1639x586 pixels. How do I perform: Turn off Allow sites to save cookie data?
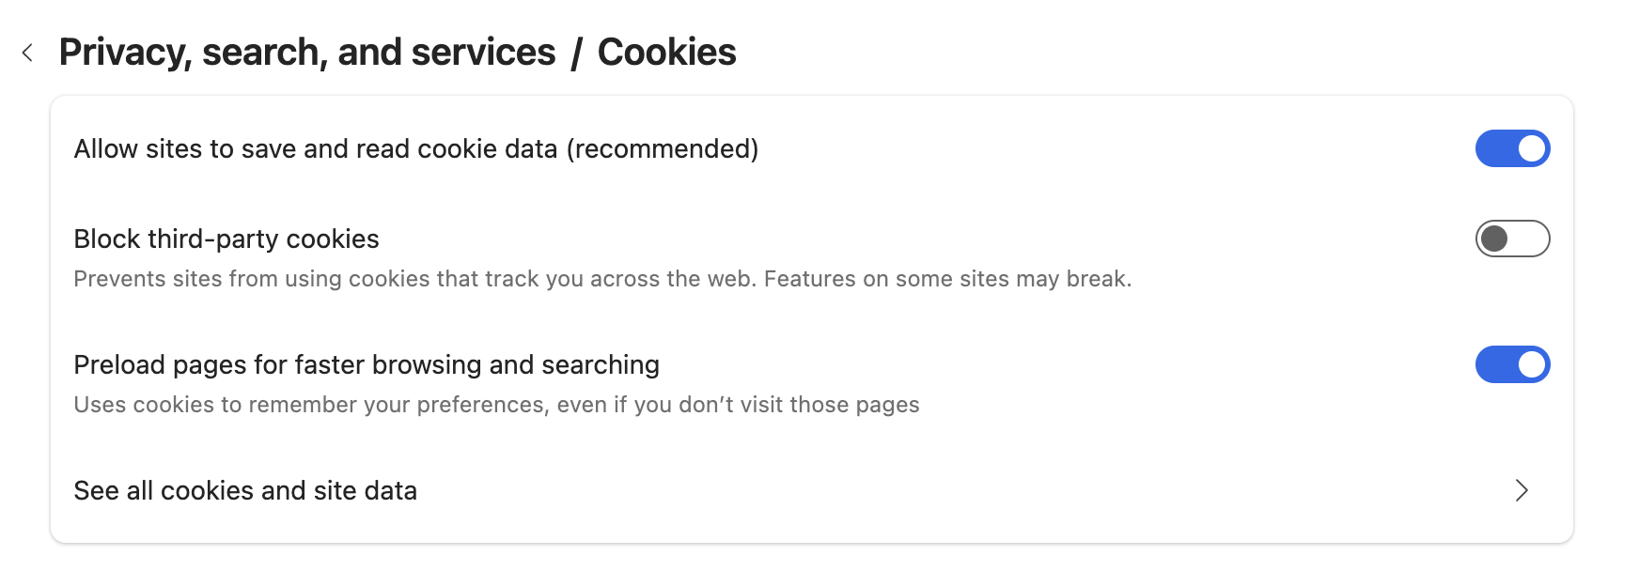1512,148
